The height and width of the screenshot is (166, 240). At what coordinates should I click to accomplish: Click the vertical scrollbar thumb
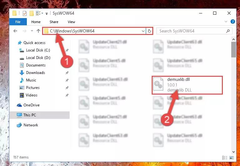(x=233, y=49)
